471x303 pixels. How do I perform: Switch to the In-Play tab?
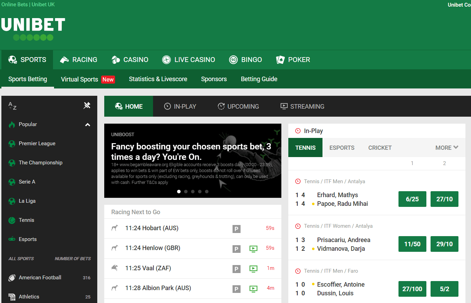[x=180, y=107]
